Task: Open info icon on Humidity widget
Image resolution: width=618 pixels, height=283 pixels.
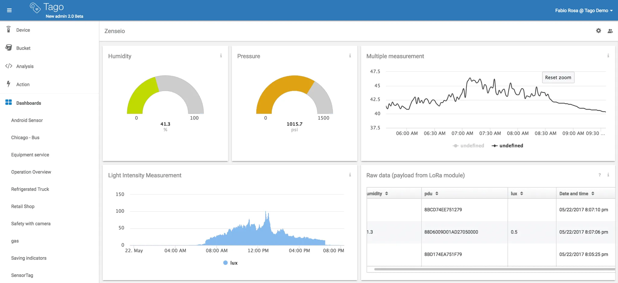Action: tap(221, 55)
